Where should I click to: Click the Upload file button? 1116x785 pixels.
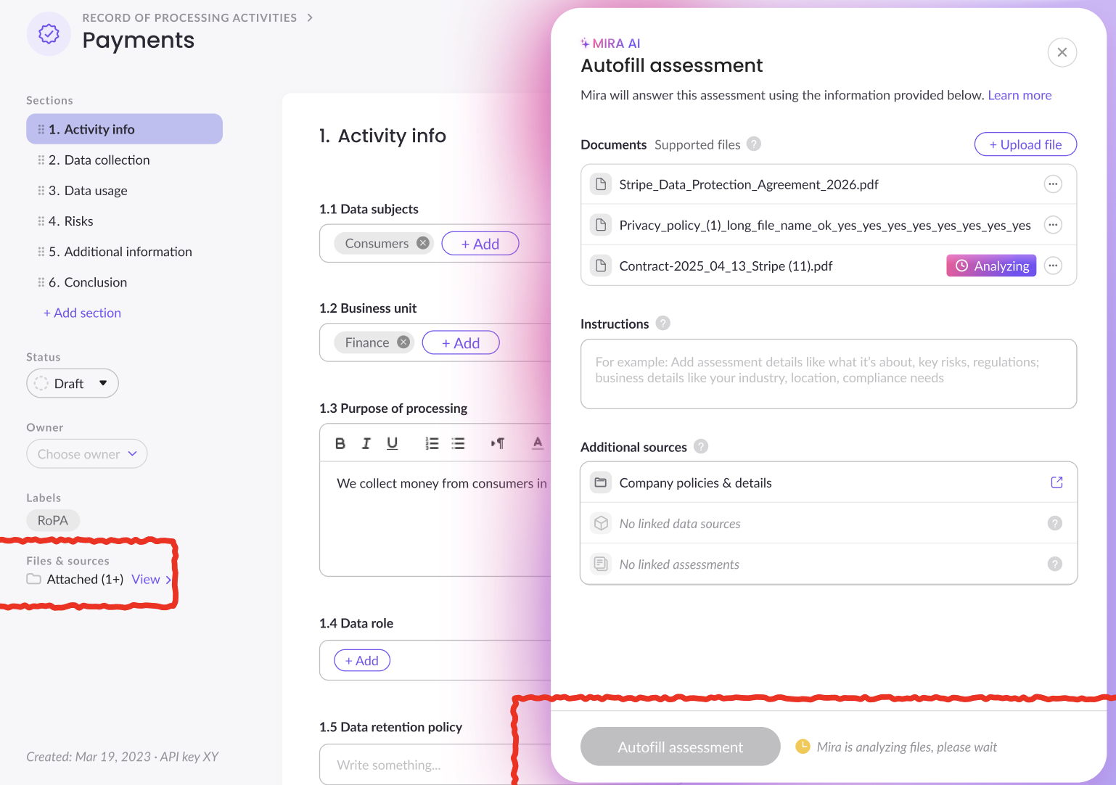(x=1025, y=144)
